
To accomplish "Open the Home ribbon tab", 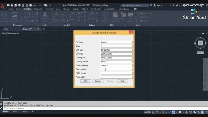I will click(x=10, y=9).
